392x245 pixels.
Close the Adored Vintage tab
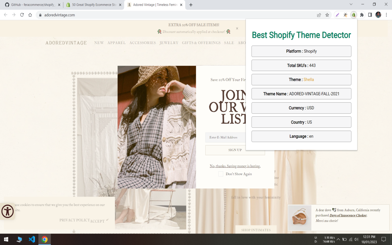tap(181, 5)
